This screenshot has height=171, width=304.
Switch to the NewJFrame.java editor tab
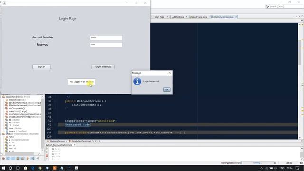tap(199, 17)
